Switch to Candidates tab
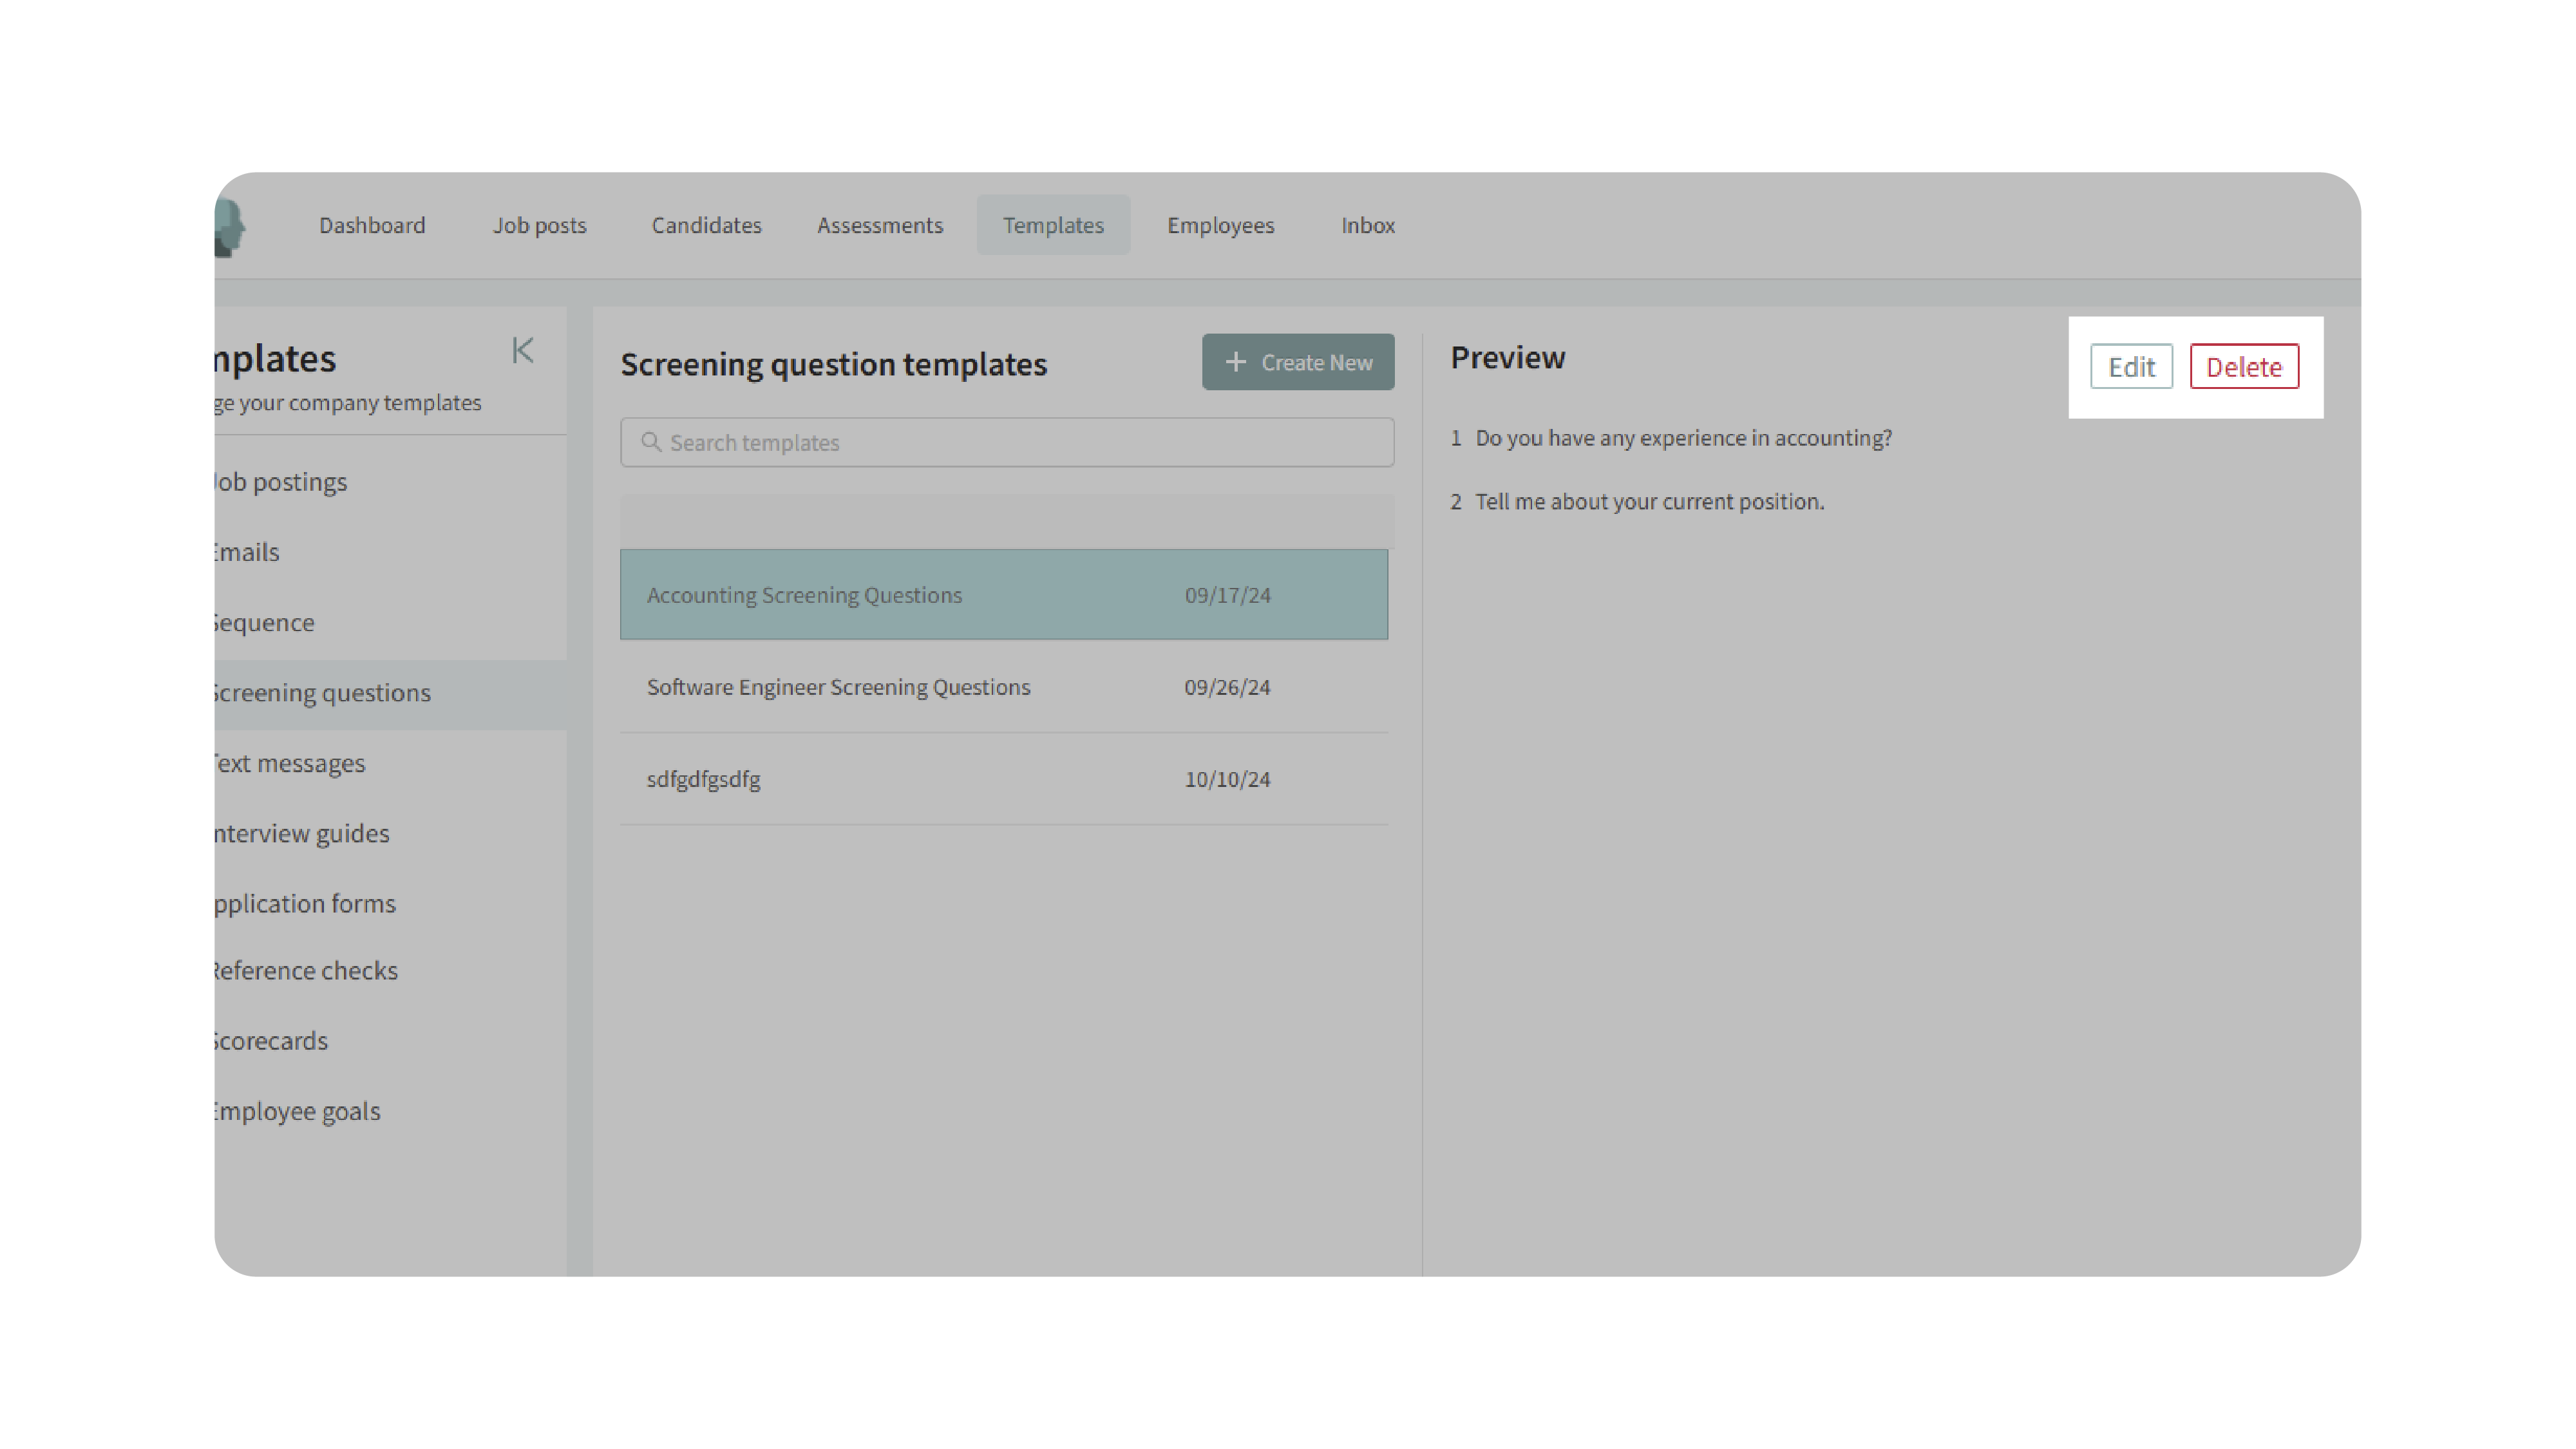 [706, 226]
